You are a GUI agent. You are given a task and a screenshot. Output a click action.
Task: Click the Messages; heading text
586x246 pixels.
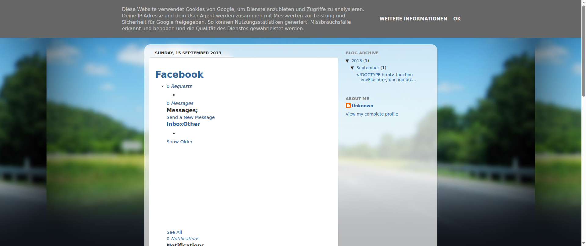point(182,110)
